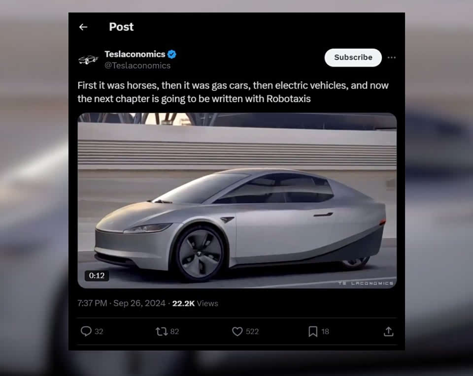Share the post via upload icon
This screenshot has width=473, height=376.
[x=389, y=332]
